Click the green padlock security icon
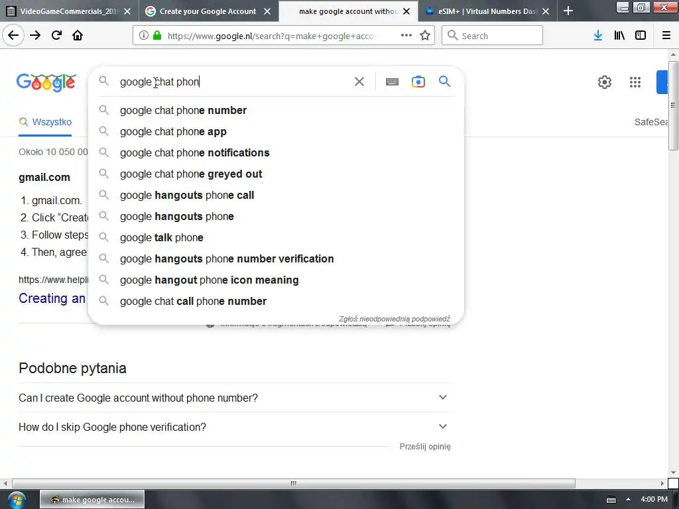Image resolution: width=679 pixels, height=509 pixels. pos(157,36)
